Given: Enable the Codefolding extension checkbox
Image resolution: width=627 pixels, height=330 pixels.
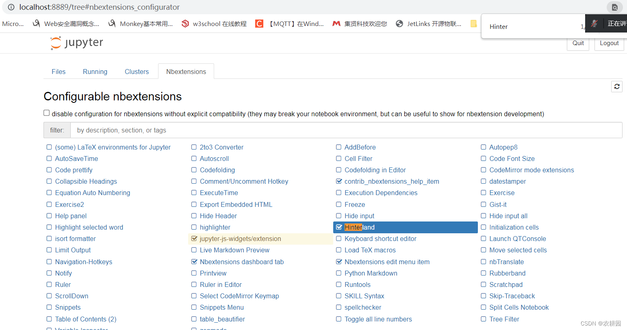Looking at the screenshot, I should (x=194, y=170).
